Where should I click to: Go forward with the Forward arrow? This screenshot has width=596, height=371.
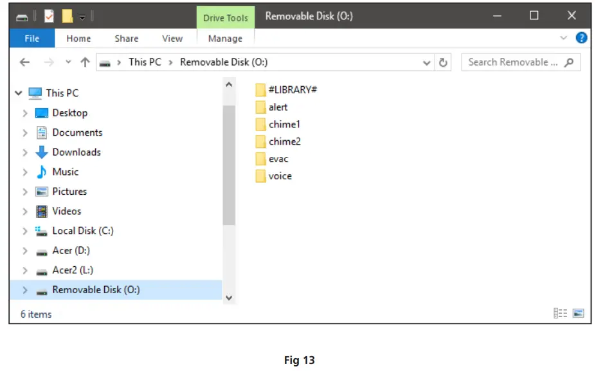coord(49,62)
